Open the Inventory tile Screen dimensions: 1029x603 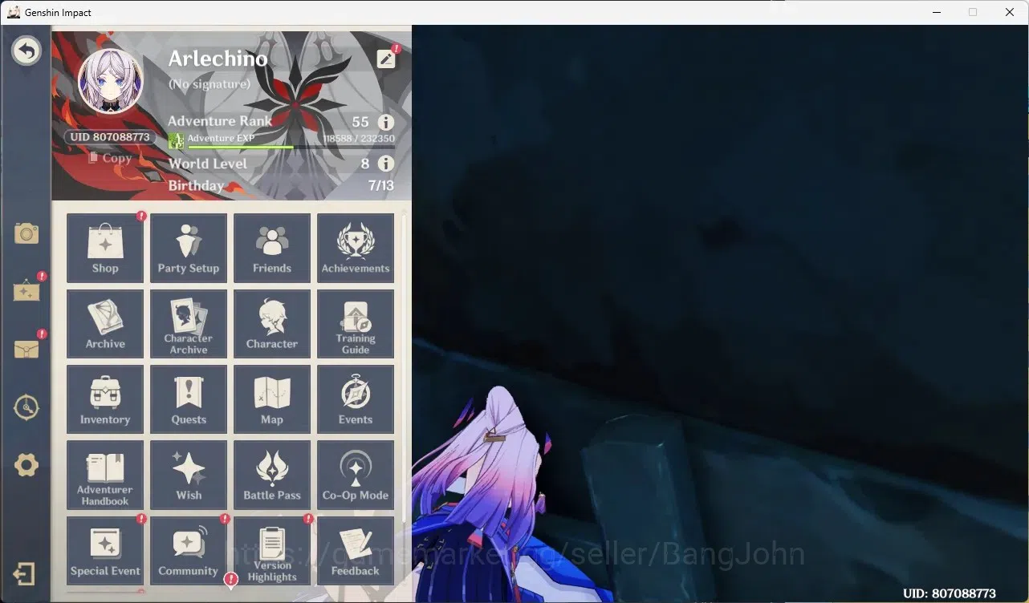click(x=105, y=399)
